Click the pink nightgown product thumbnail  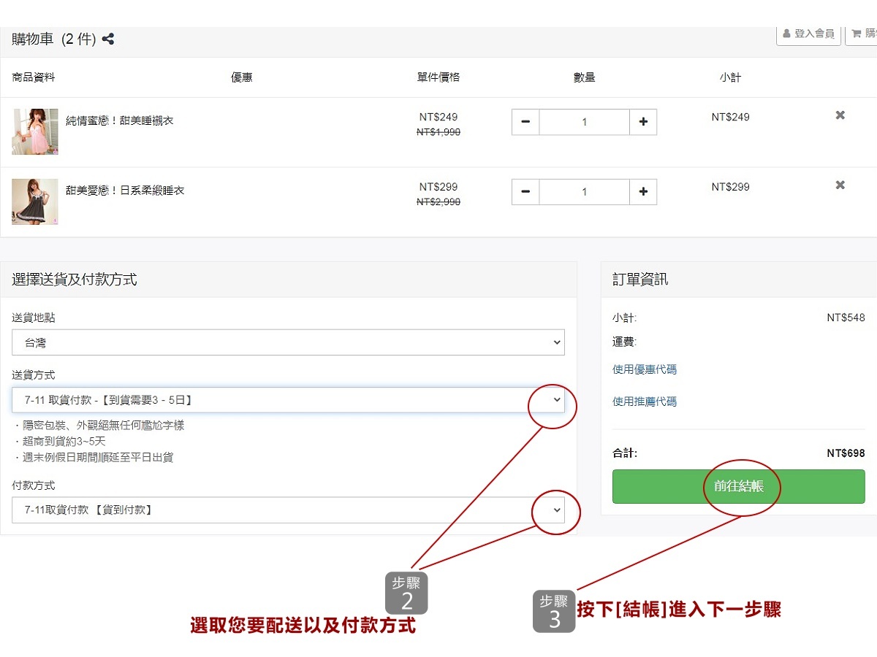pyautogui.click(x=35, y=131)
